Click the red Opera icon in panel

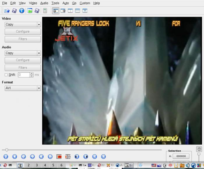point(5,165)
